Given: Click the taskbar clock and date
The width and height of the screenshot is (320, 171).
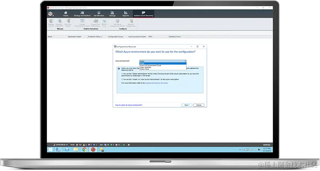Looking at the screenshot, I should pyautogui.click(x=267, y=150).
